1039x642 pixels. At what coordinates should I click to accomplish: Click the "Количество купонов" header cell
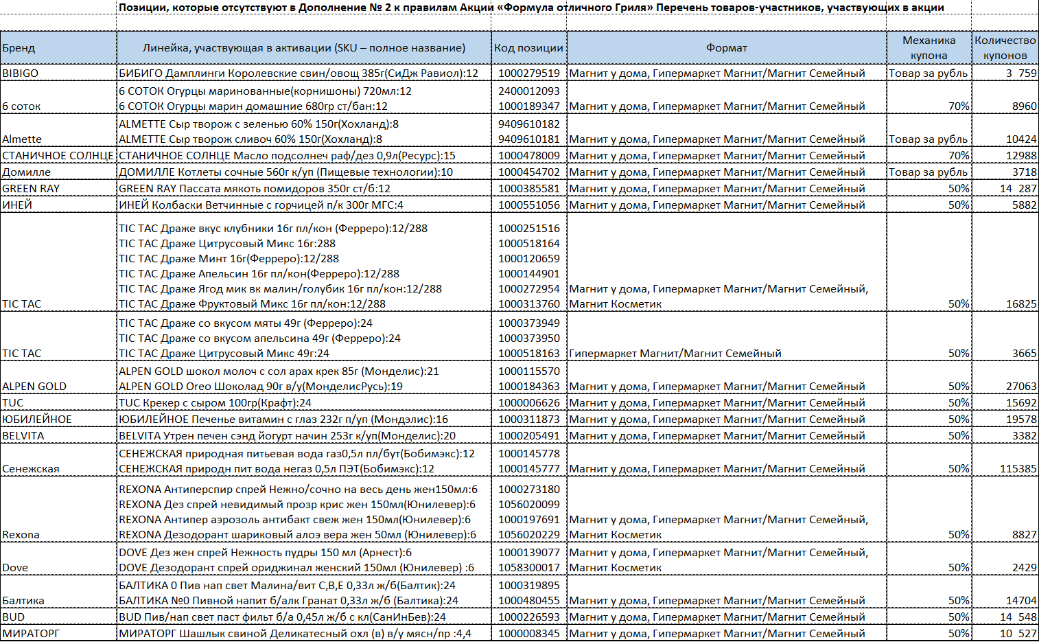point(1005,48)
